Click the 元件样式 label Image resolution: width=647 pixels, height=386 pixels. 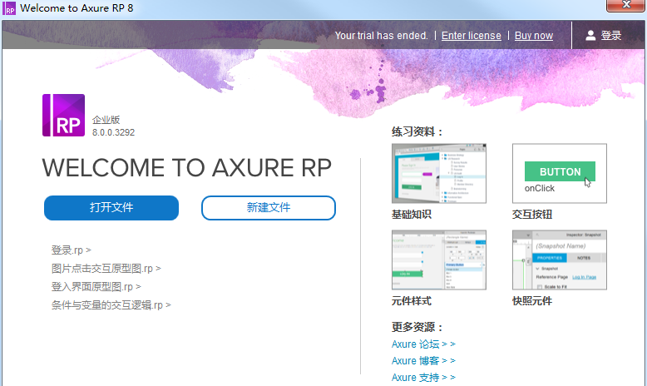point(412,301)
